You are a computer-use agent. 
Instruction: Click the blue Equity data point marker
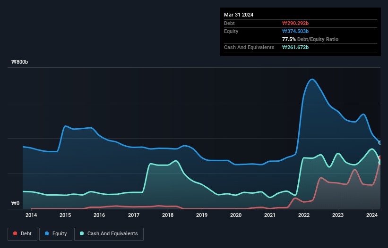tap(380, 143)
